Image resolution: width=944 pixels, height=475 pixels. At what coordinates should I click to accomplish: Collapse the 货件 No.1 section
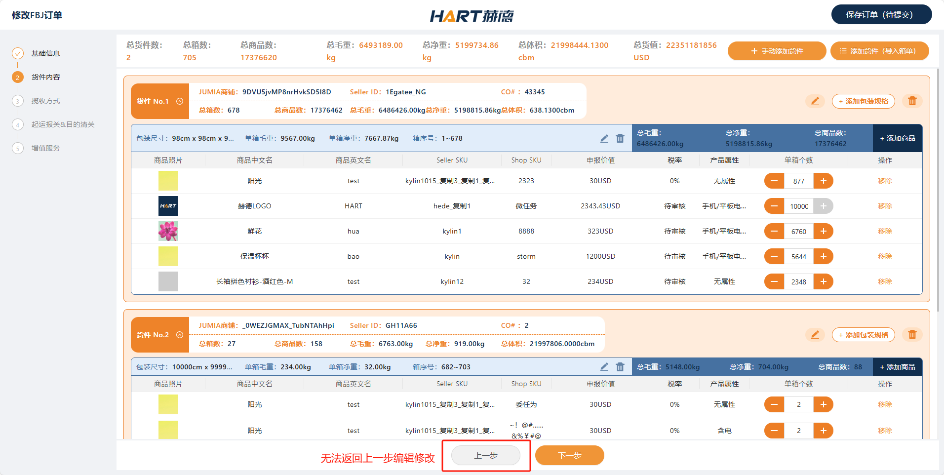[x=180, y=101]
